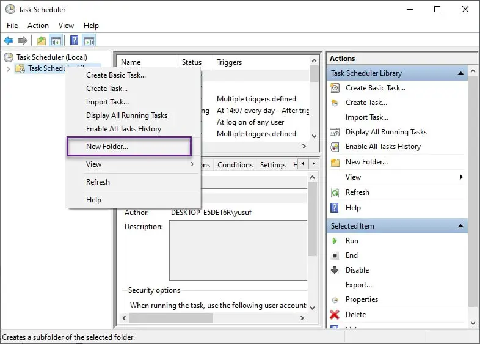Click the task list horizontal scroll right arrow
Image resolution: width=480 pixels, height=344 pixels.
tap(304, 147)
